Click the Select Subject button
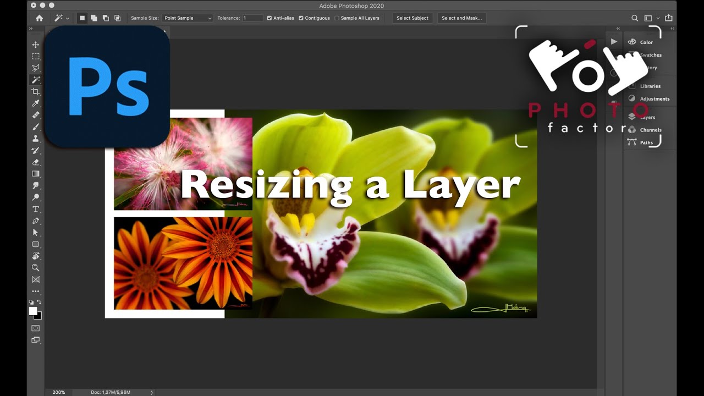The image size is (704, 396). 413,18
